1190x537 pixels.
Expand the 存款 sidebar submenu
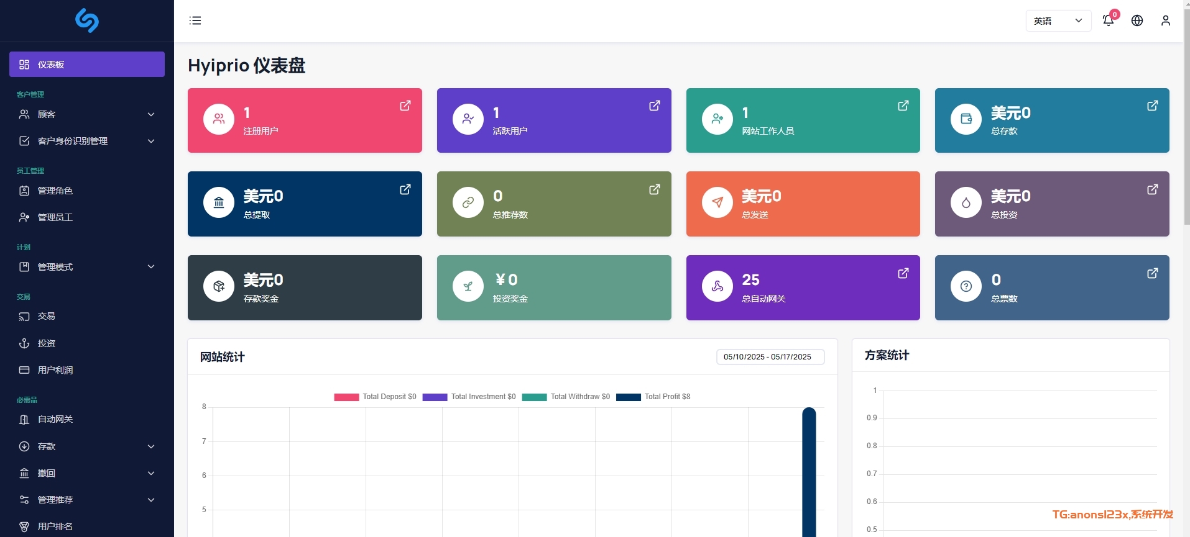87,446
